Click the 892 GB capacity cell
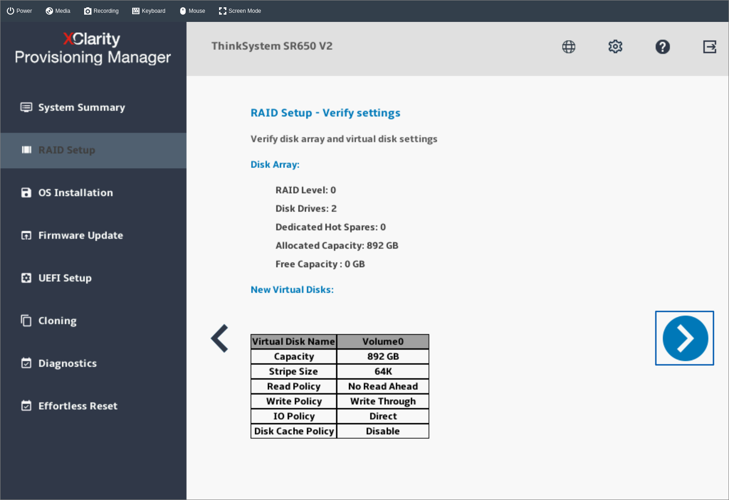The width and height of the screenshot is (729, 500). 383,357
